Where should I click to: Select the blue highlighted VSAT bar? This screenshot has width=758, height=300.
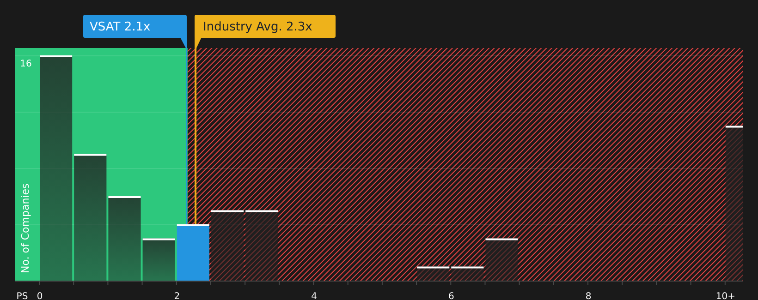point(193,253)
